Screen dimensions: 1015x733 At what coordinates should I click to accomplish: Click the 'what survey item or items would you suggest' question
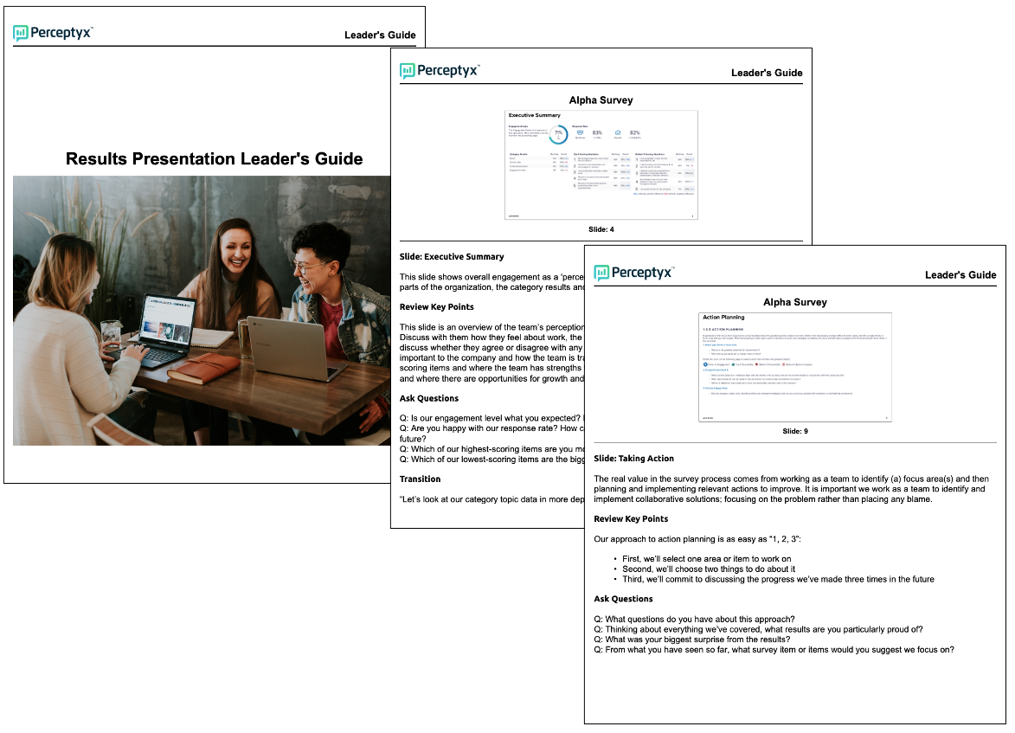[x=774, y=650]
